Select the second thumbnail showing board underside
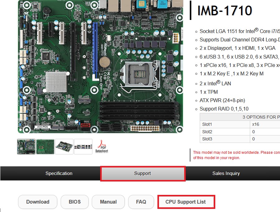 pyautogui.click(x=45, y=147)
